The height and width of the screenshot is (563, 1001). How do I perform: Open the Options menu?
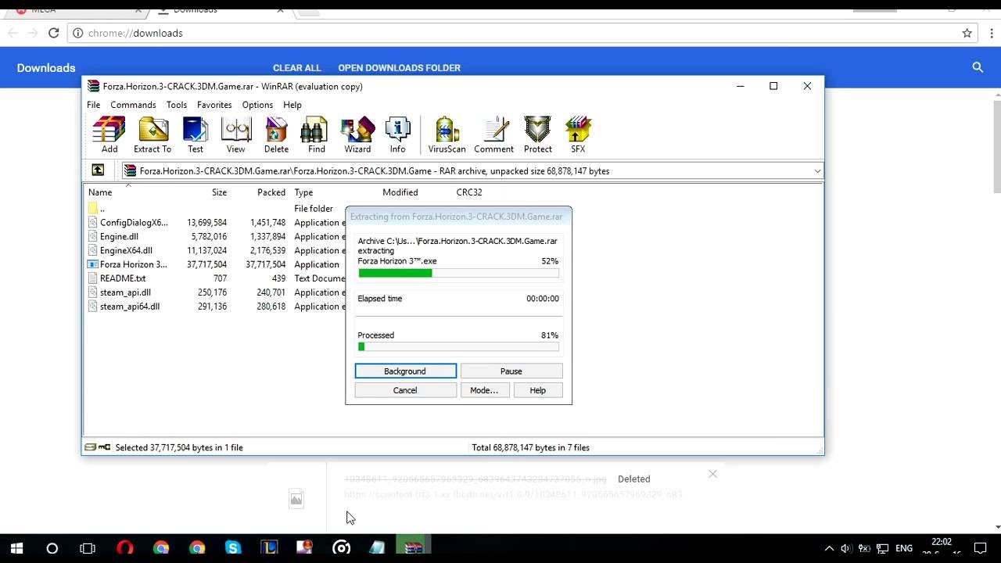tap(257, 105)
